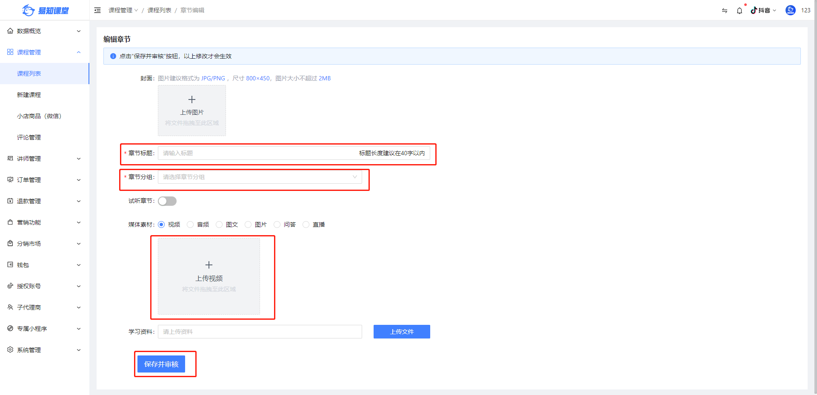Click the 课程管理 grid icon
The height and width of the screenshot is (395, 817).
[10, 52]
